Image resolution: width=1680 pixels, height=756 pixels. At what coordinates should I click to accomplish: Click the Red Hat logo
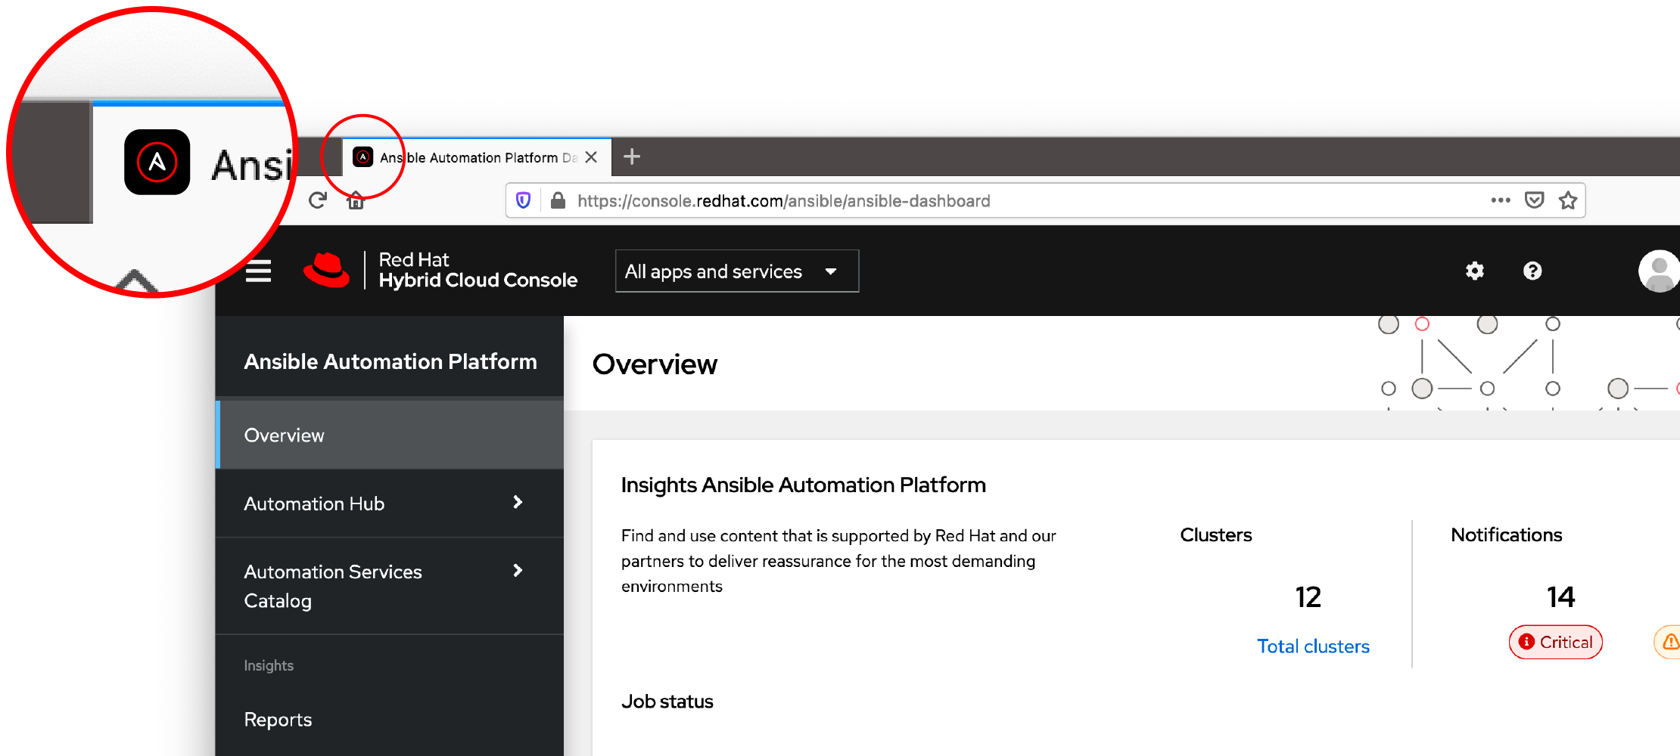327,271
